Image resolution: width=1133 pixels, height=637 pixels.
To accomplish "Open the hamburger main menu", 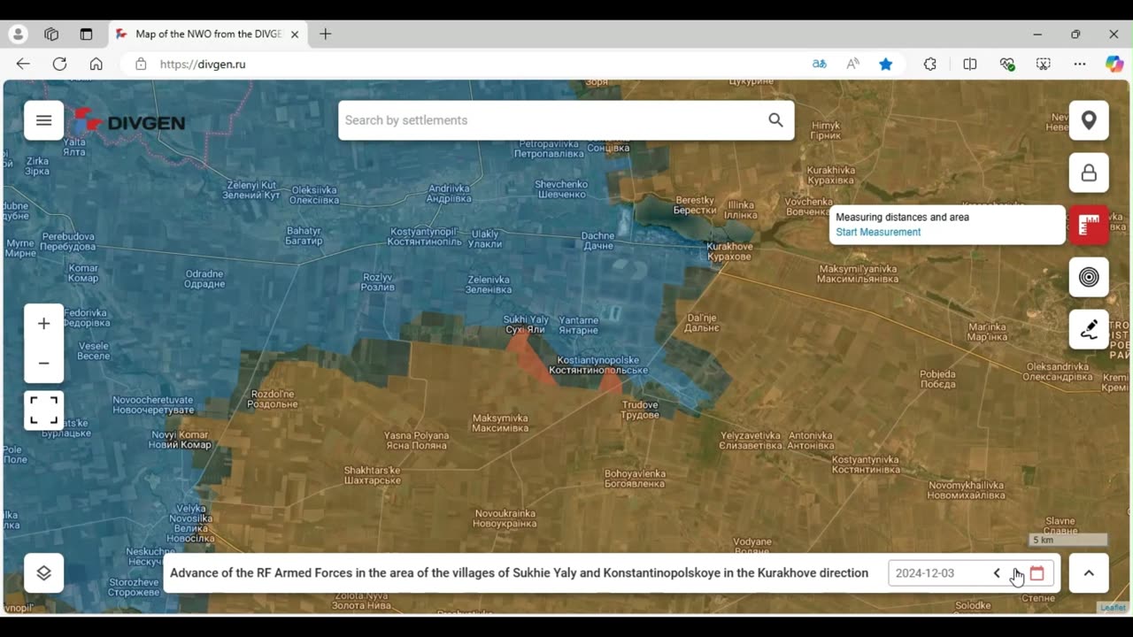I will tap(43, 120).
